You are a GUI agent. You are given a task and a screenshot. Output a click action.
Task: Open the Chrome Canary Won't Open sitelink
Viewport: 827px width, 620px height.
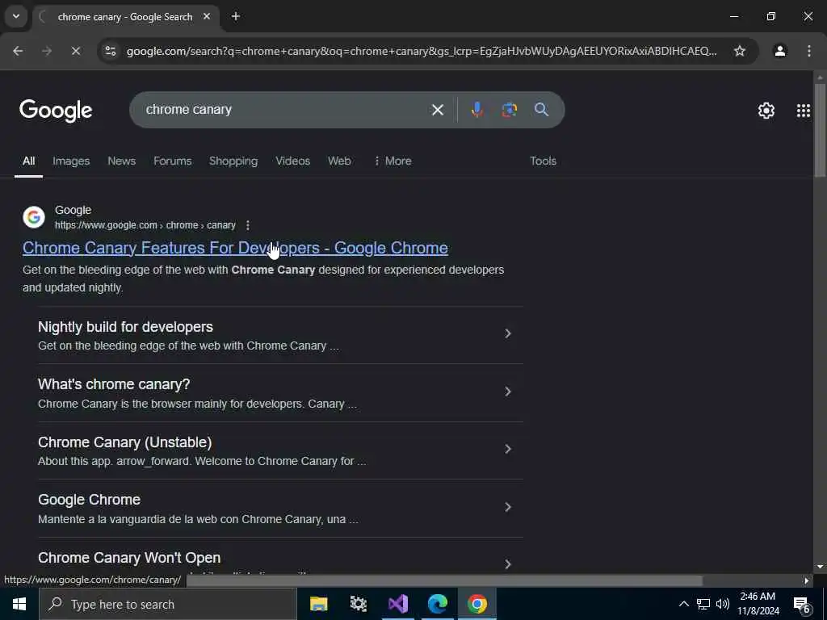point(129,558)
